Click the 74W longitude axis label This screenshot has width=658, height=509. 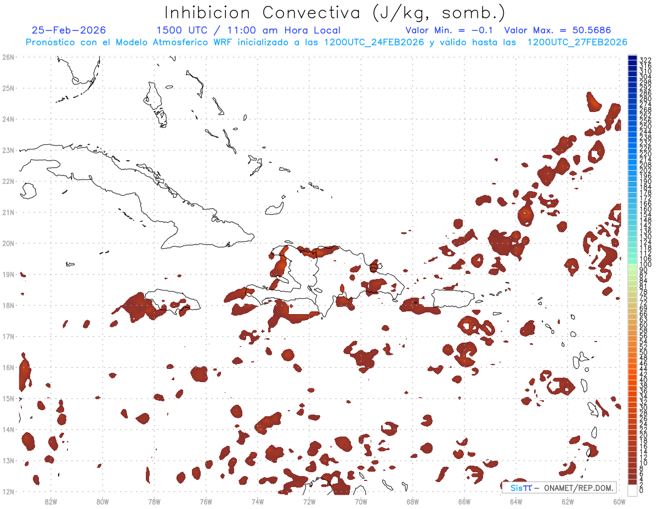coord(257,501)
